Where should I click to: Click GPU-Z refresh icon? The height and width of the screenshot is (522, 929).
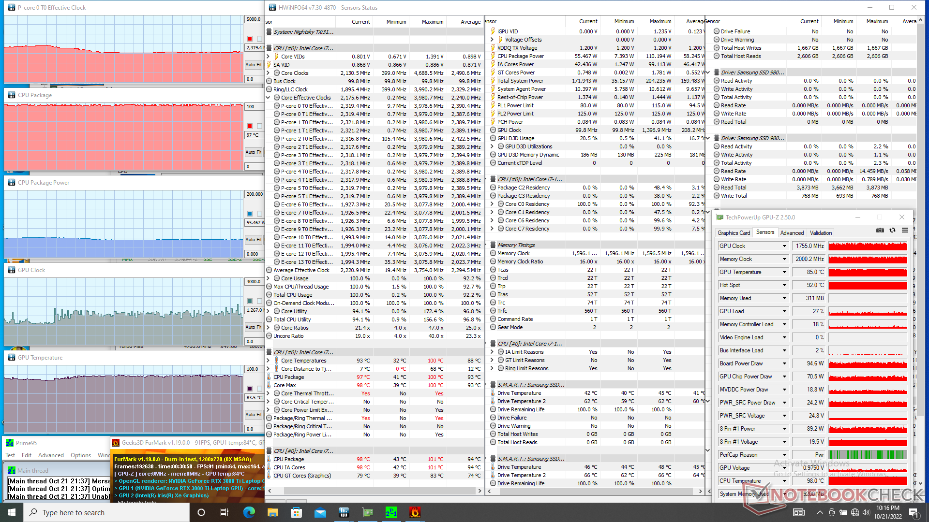(892, 231)
